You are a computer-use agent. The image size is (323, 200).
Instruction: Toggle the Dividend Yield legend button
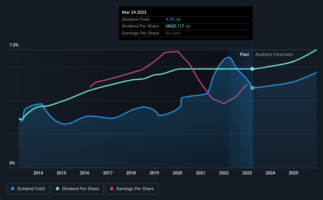(28, 189)
